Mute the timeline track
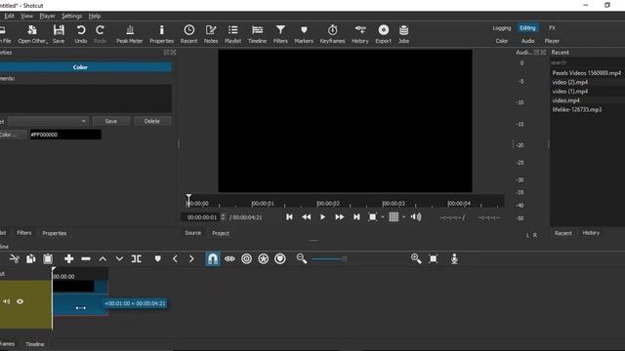Viewport: 625px width, 351px height. (7, 301)
